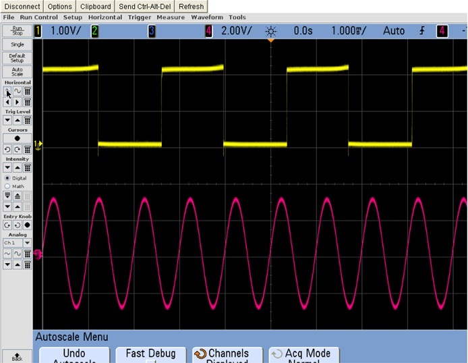This screenshot has width=468, height=363.
Task: Click the Single acquisition button
Action: pos(17,45)
